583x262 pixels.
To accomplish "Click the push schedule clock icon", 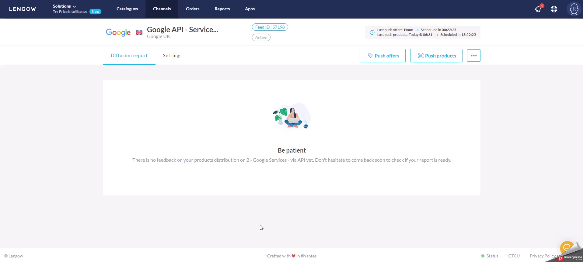I will click(x=372, y=32).
